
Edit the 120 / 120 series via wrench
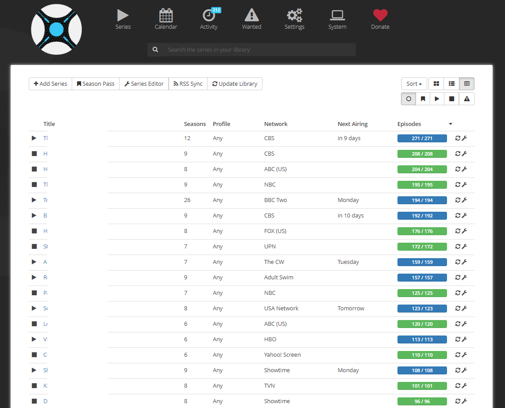point(464,324)
